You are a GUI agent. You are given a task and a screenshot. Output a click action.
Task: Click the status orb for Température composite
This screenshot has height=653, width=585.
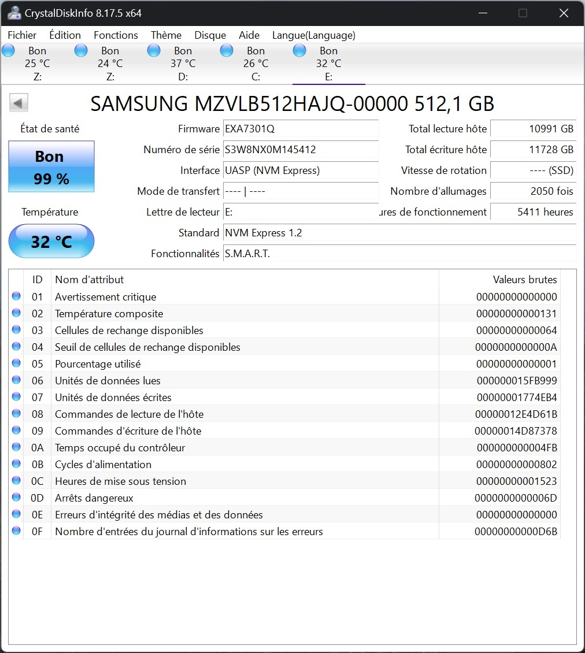[16, 313]
